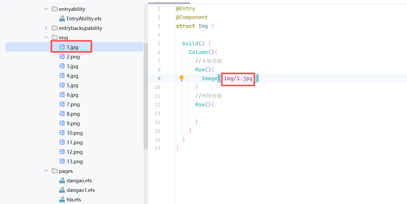407x204 pixels.
Task: Click the image icon next to 13.png
Action: 62,161
